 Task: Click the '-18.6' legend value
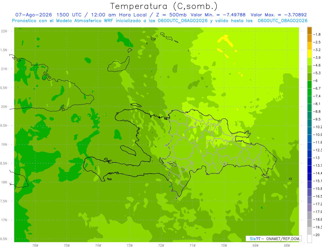pos(317,220)
